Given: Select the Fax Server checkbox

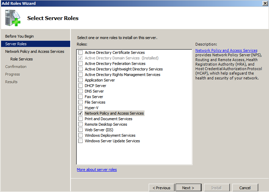Looking at the screenshot, I should coord(80,97).
